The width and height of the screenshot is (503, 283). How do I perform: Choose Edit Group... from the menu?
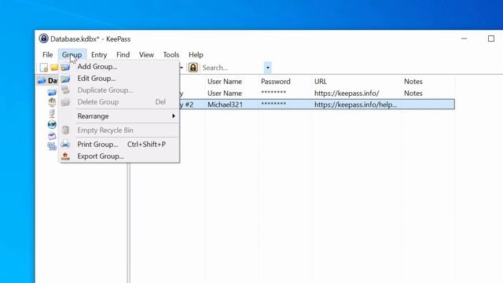click(119, 79)
